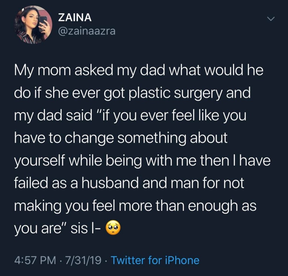Open ZAINA's profile picture
This screenshot has height=276, width=288.
pos(33,25)
